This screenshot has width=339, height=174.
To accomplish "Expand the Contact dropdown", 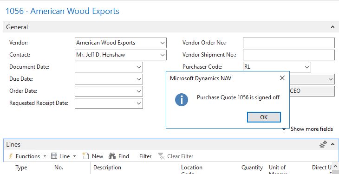I will [163, 55].
